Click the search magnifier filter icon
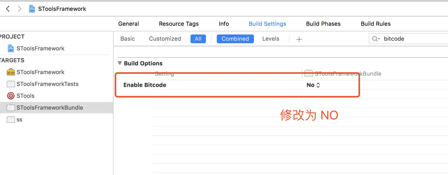 click(376, 39)
